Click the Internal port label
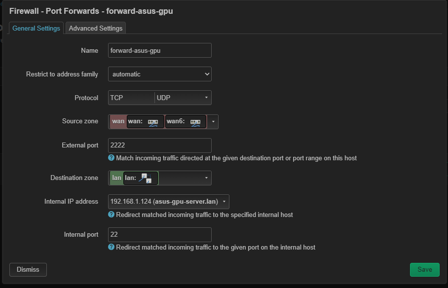This screenshot has width=448, height=288. [81, 235]
